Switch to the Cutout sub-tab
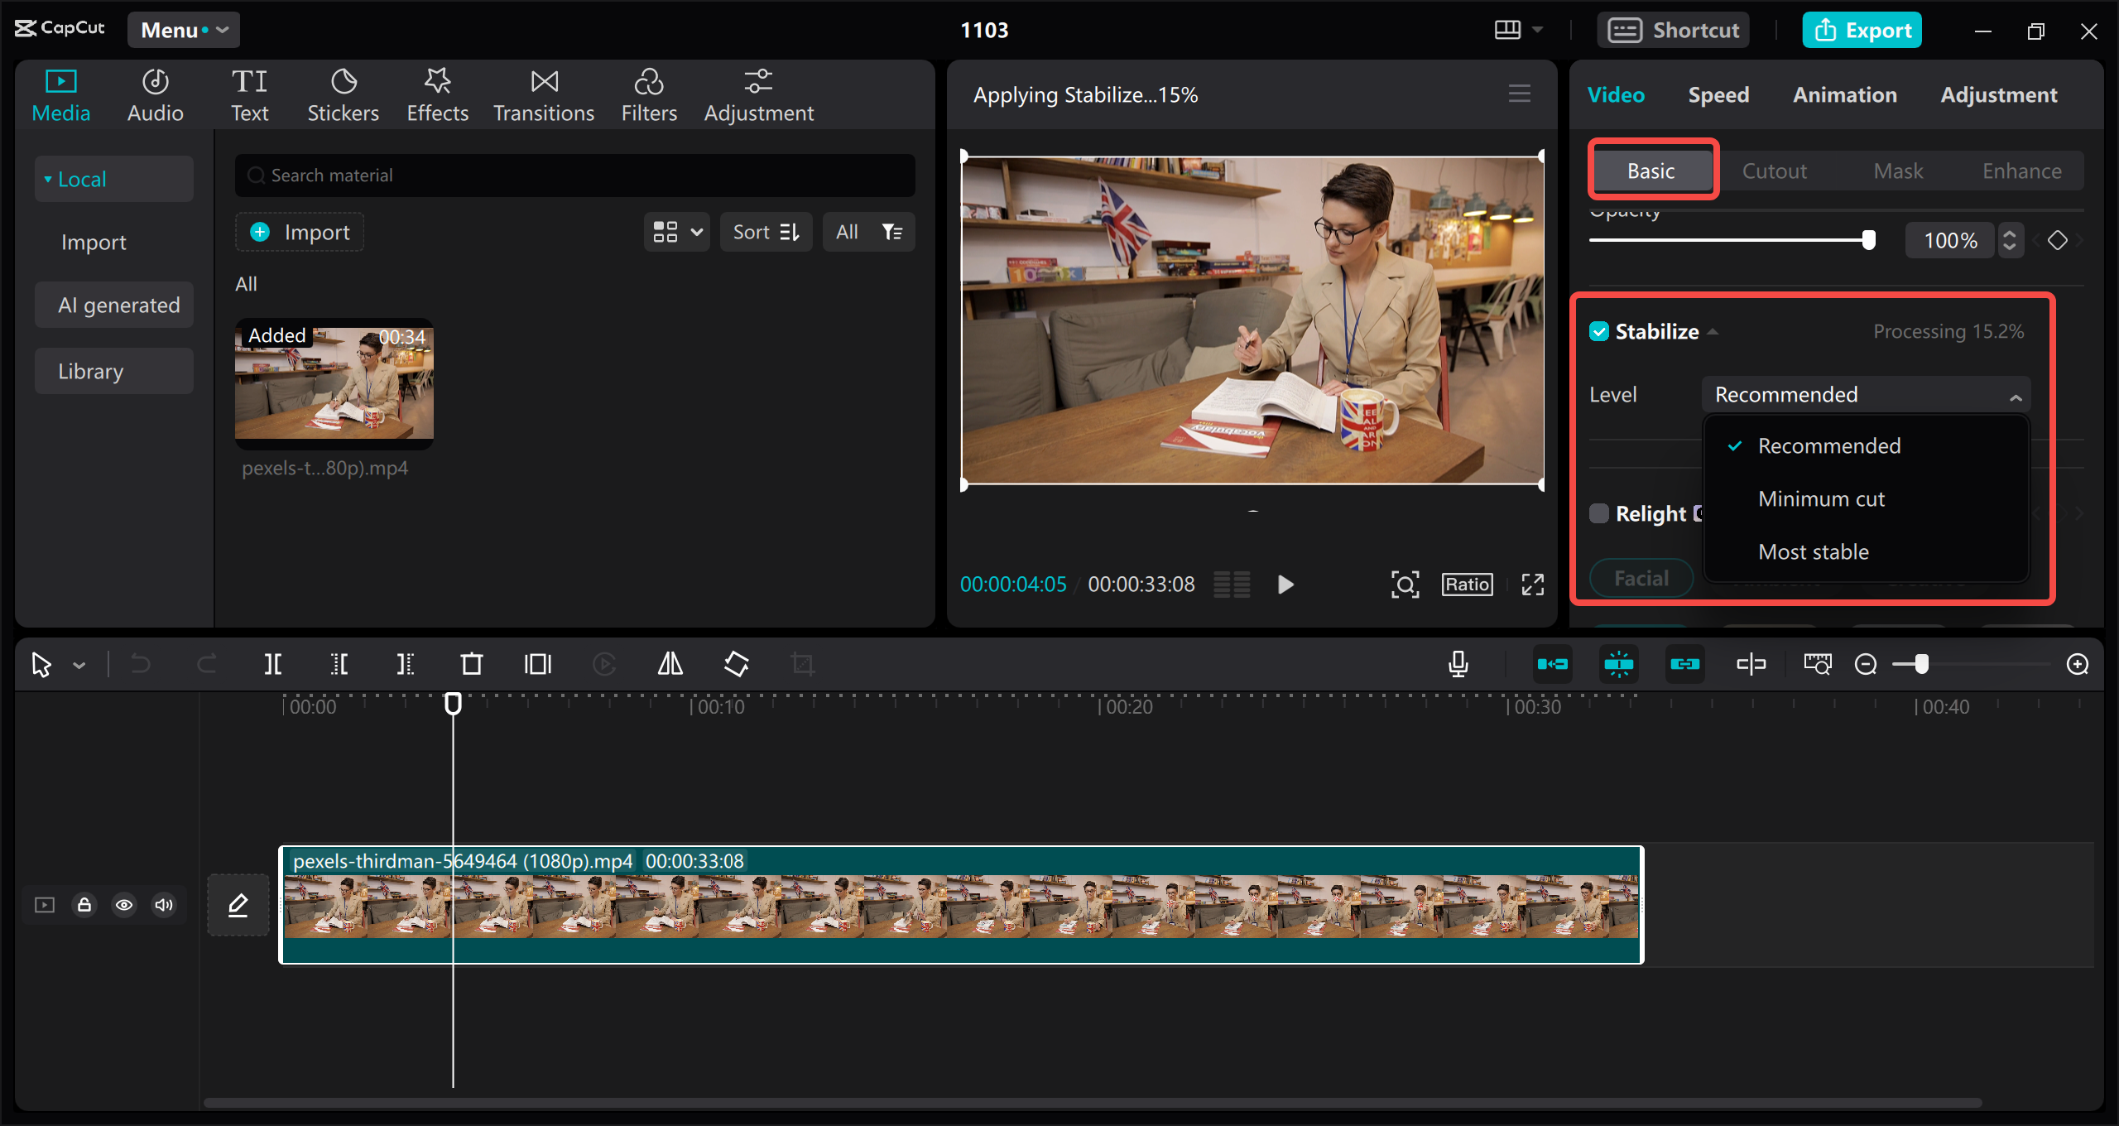This screenshot has width=2119, height=1126. tap(1774, 171)
